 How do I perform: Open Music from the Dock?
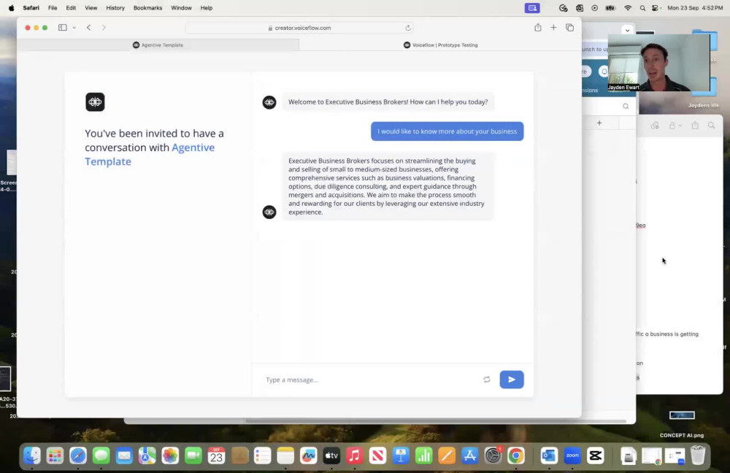point(354,455)
